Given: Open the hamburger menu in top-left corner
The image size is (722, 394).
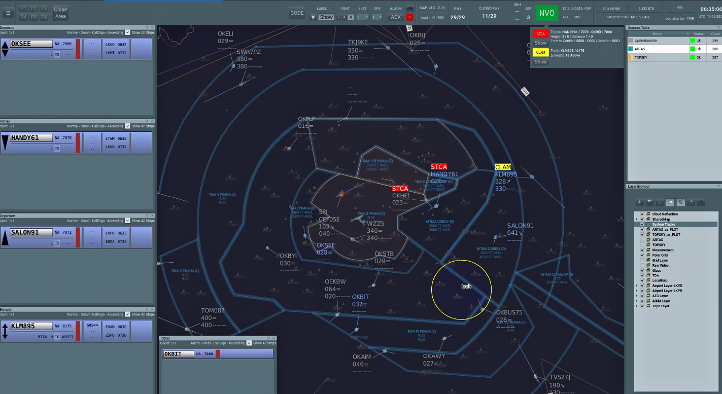Looking at the screenshot, I should 8,13.
